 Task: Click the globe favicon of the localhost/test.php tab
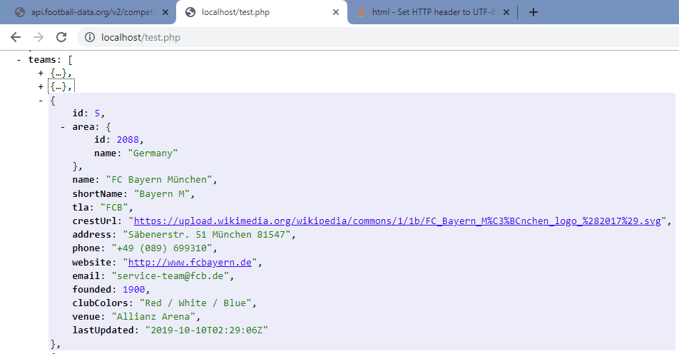tap(190, 12)
